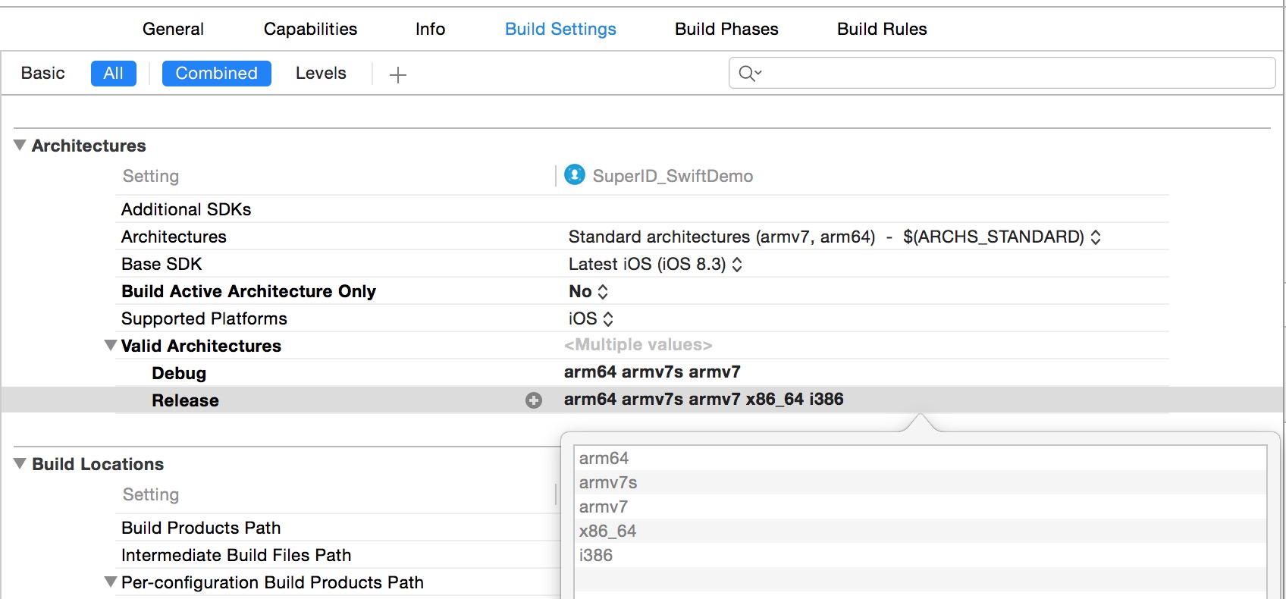Select the Combined view mode

[x=216, y=74]
